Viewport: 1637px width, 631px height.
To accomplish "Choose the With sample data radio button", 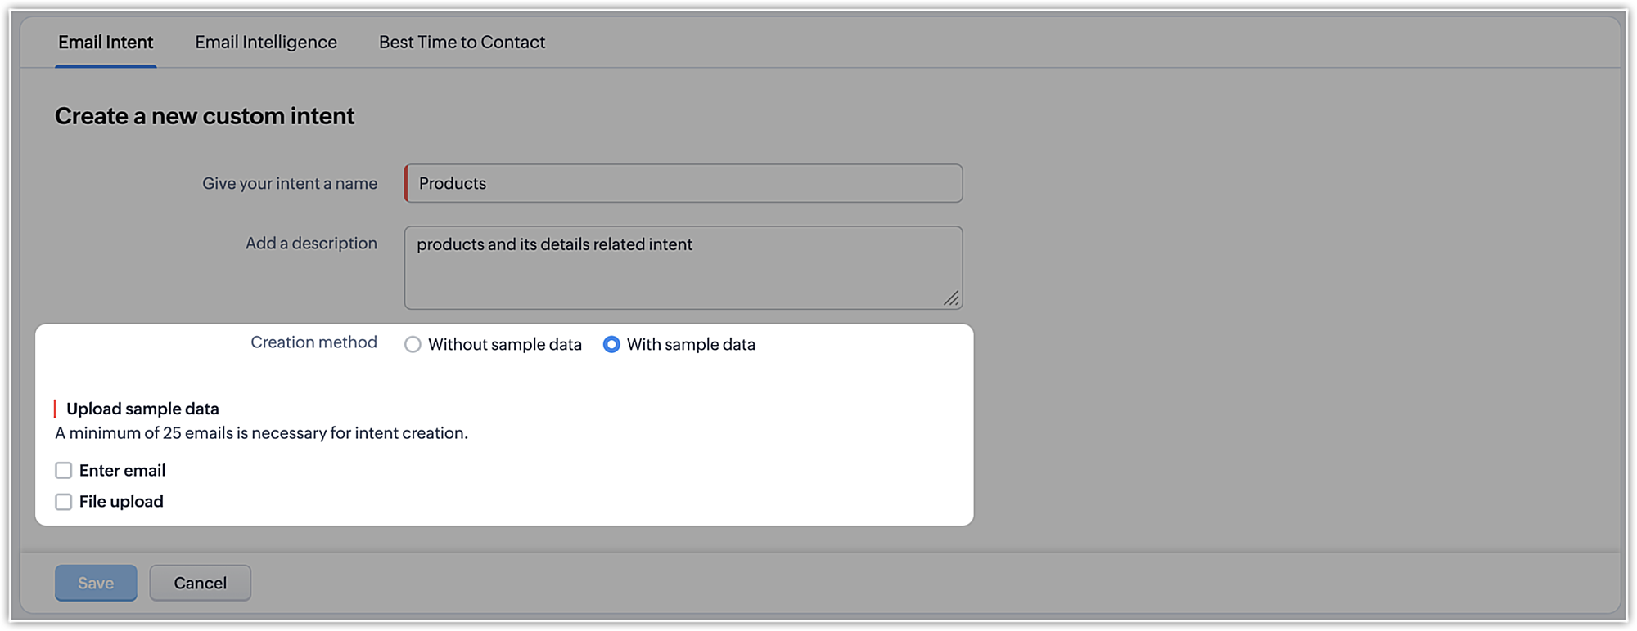I will pos(611,345).
